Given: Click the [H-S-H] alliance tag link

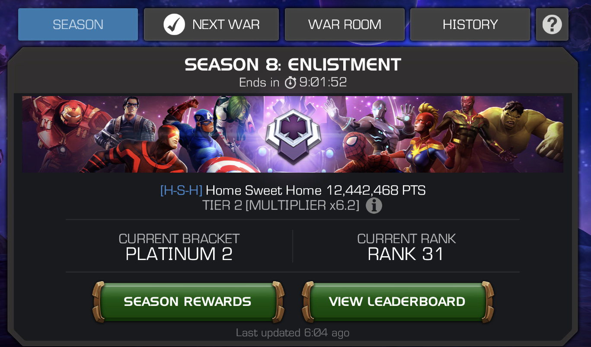Looking at the screenshot, I should 181,190.
